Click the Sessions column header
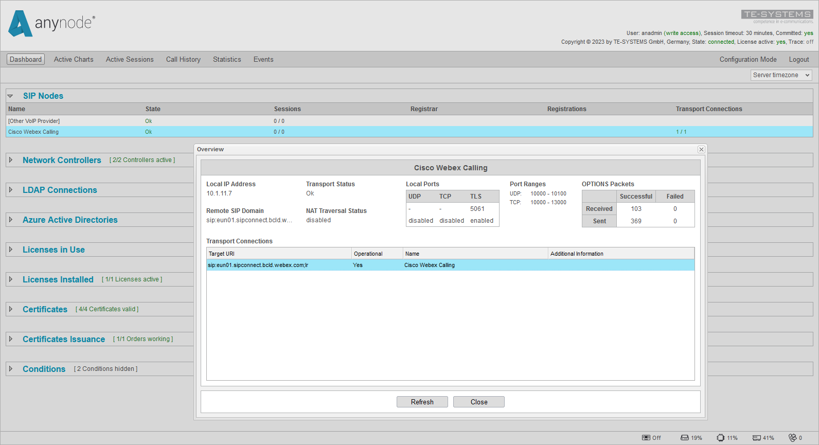819x445 pixels. point(287,109)
